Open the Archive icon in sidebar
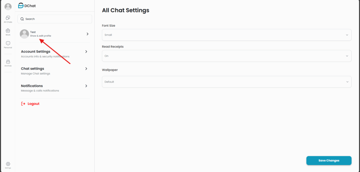This screenshot has width=360, height=172. tap(8, 63)
